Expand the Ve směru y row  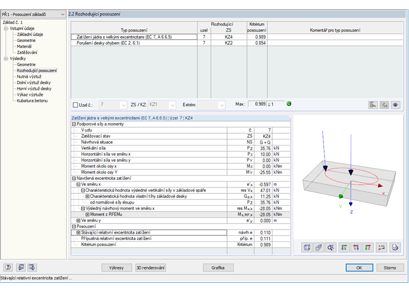point(78,220)
